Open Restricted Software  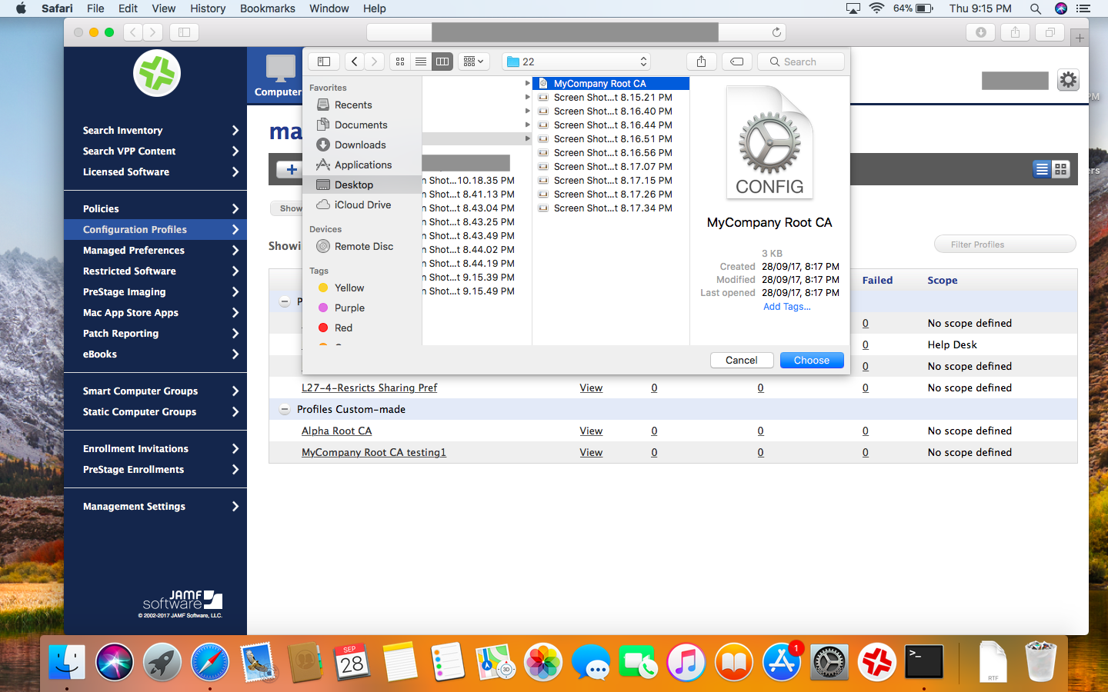coord(155,271)
